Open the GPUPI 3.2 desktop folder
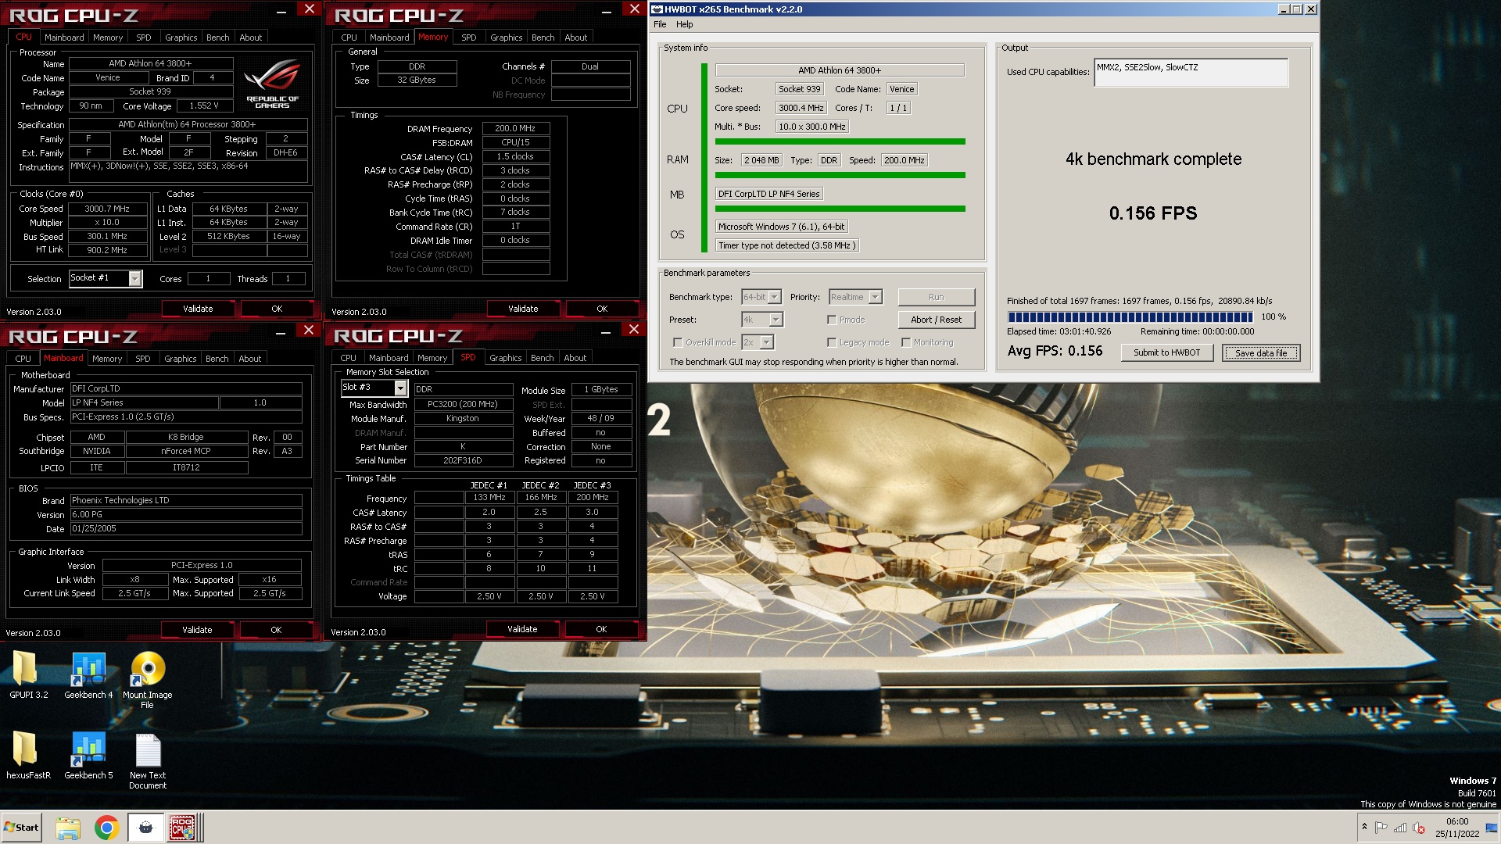 click(28, 674)
